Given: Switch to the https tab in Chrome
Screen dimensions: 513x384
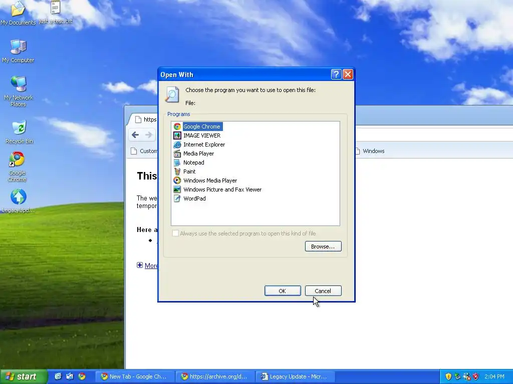Looking at the screenshot, I should [x=144, y=119].
